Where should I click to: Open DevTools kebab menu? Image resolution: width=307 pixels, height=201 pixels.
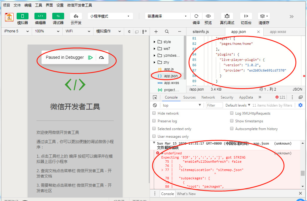point(292,97)
